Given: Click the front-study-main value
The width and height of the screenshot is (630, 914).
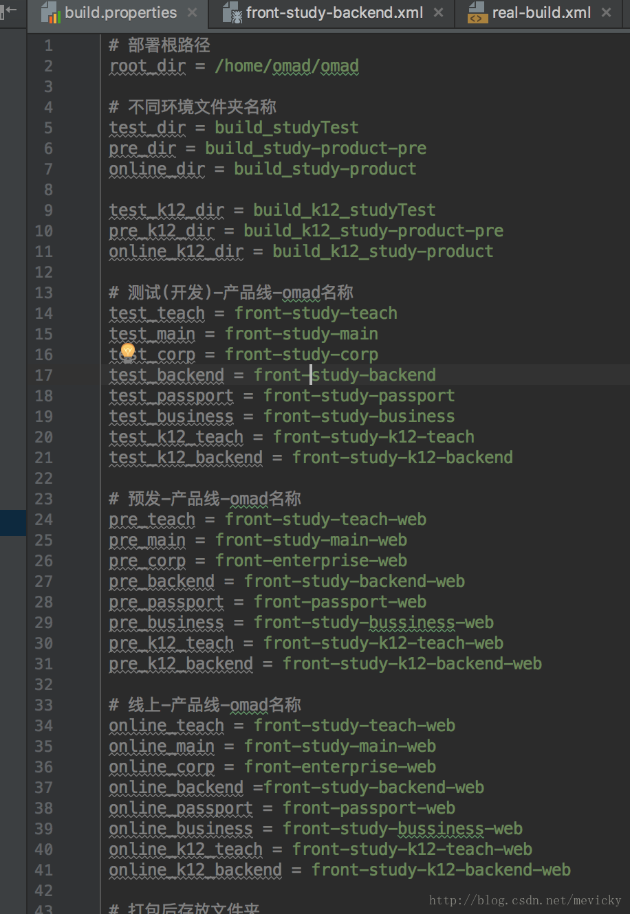Looking at the screenshot, I should (301, 334).
